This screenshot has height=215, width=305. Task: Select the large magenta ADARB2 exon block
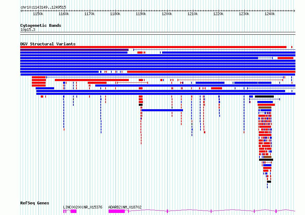(x=117, y=211)
